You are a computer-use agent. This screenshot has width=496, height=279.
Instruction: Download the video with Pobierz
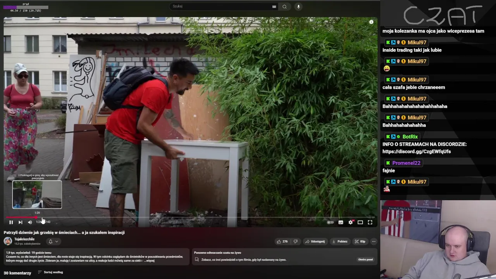[x=340, y=241]
